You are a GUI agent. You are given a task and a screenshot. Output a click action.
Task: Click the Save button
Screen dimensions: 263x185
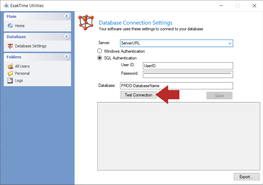click(219, 96)
